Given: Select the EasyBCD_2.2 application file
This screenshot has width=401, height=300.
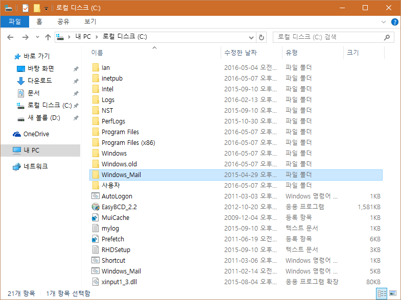Looking at the screenshot, I should coord(119,207).
